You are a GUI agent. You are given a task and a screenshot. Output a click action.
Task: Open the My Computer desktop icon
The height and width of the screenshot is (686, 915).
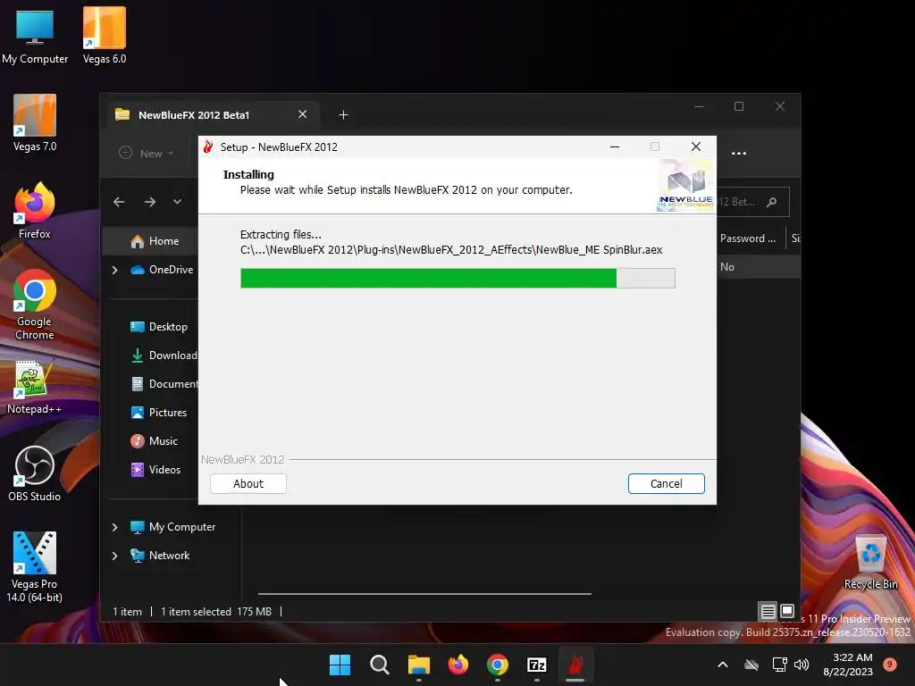[35, 36]
